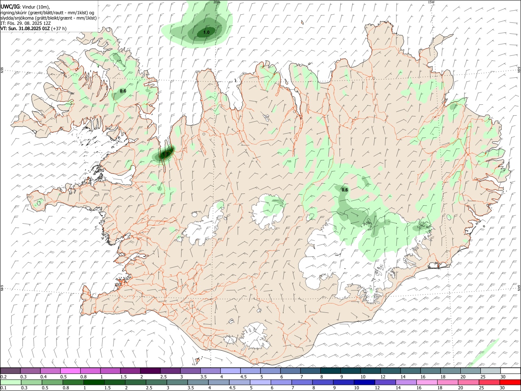Pick the 25 swatch on the lower rain scale

tap(489, 382)
